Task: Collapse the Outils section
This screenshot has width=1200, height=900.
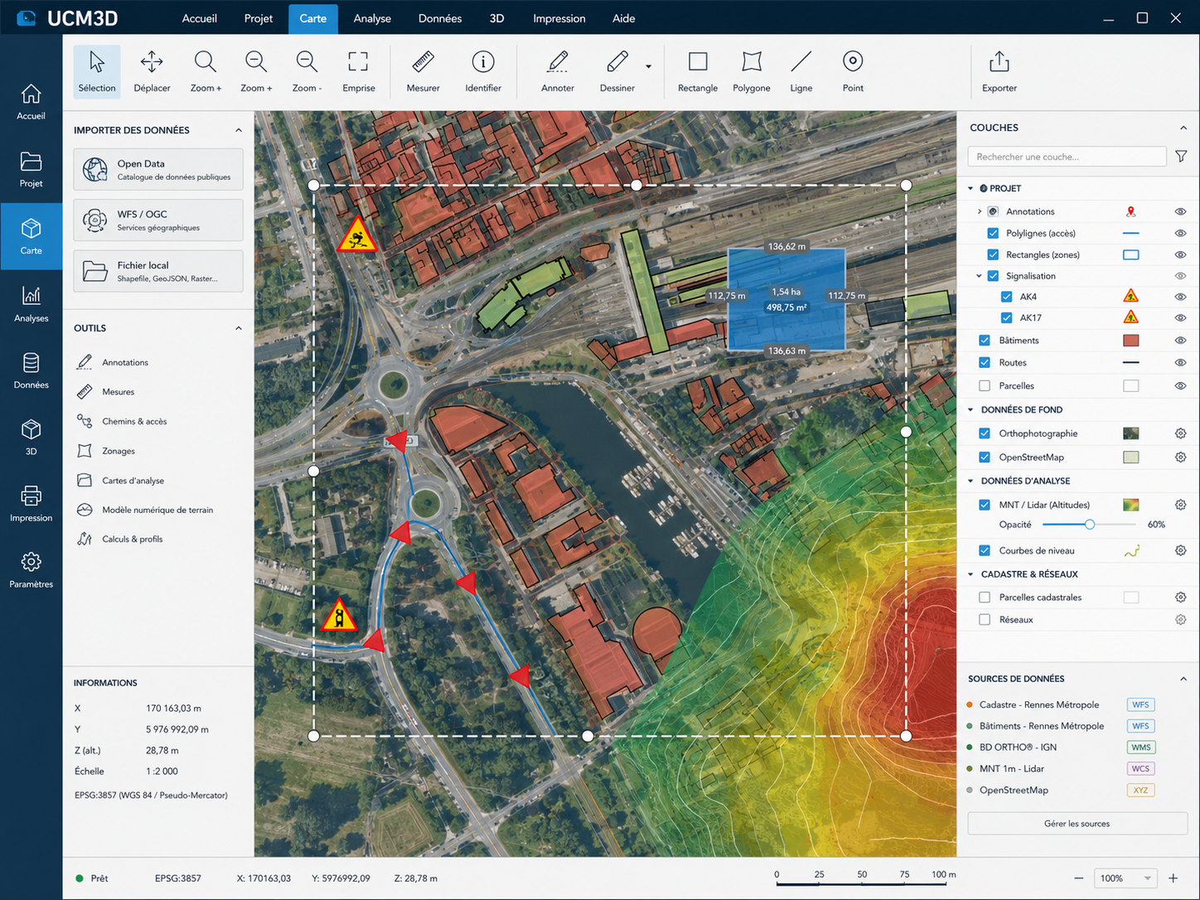Action: tap(239, 328)
